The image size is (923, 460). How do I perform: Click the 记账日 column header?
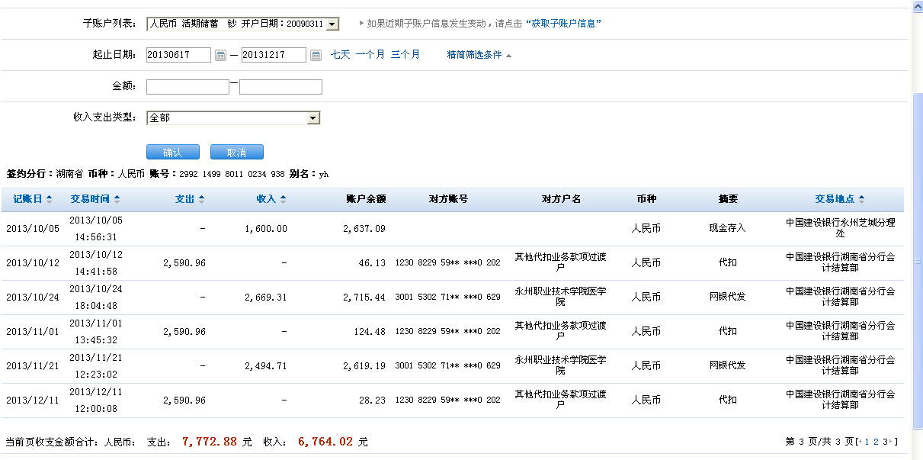click(27, 199)
